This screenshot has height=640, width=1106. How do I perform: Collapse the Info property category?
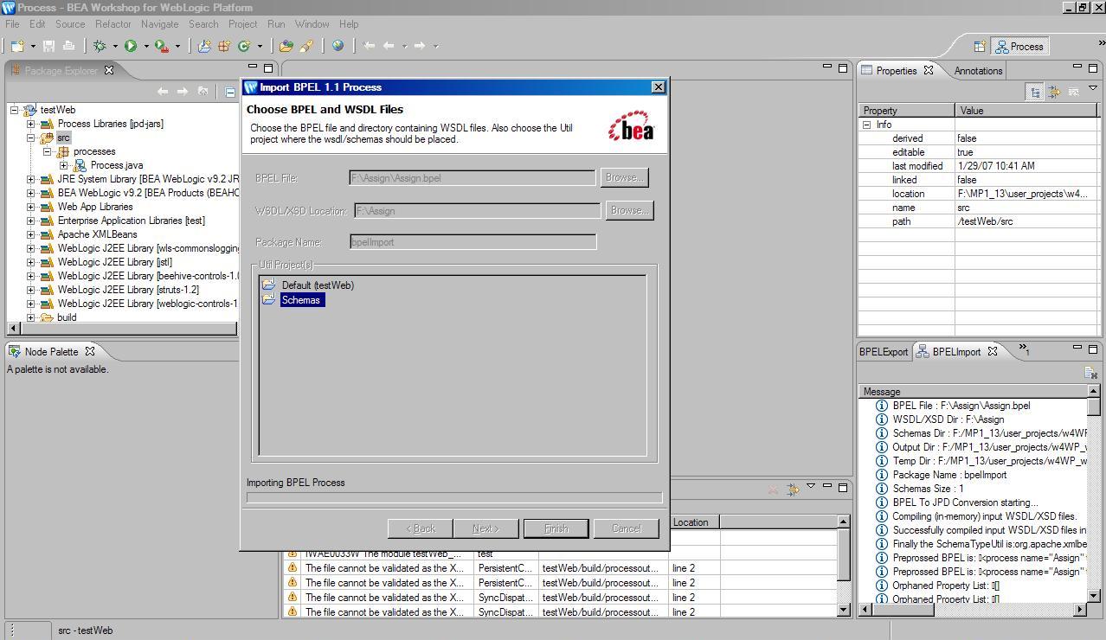click(866, 125)
